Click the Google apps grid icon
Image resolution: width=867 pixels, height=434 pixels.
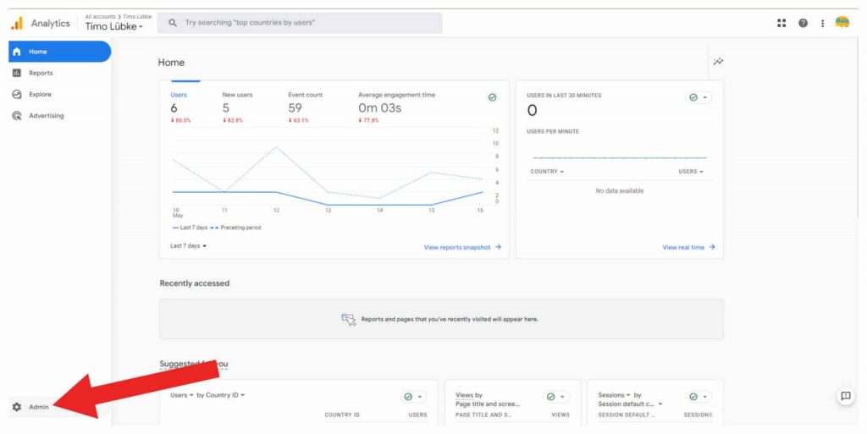tap(781, 23)
